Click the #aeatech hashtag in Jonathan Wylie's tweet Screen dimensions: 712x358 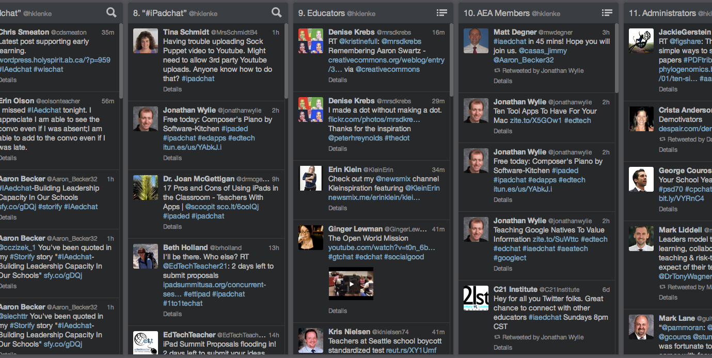572,248
